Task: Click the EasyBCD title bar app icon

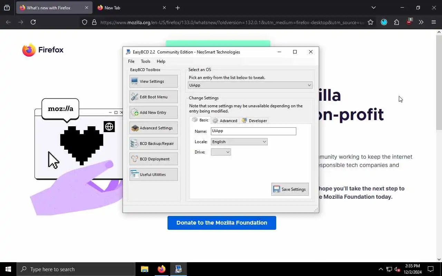Action: (128, 52)
